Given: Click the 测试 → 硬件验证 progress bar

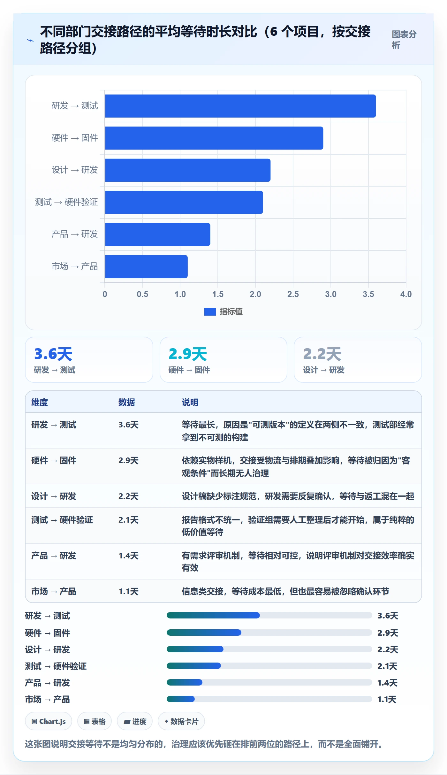Looking at the screenshot, I should click(269, 666).
